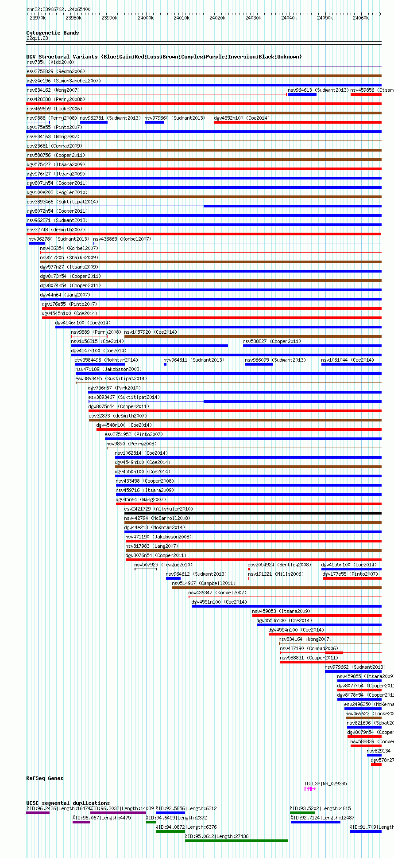Select label esv2054924 (Bentley2008)
Viewport: 394px width, 858px height.
click(279, 565)
